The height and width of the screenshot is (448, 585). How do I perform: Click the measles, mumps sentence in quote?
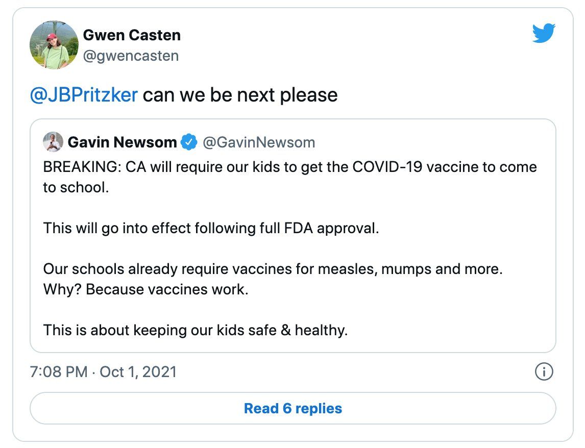pyautogui.click(x=273, y=269)
